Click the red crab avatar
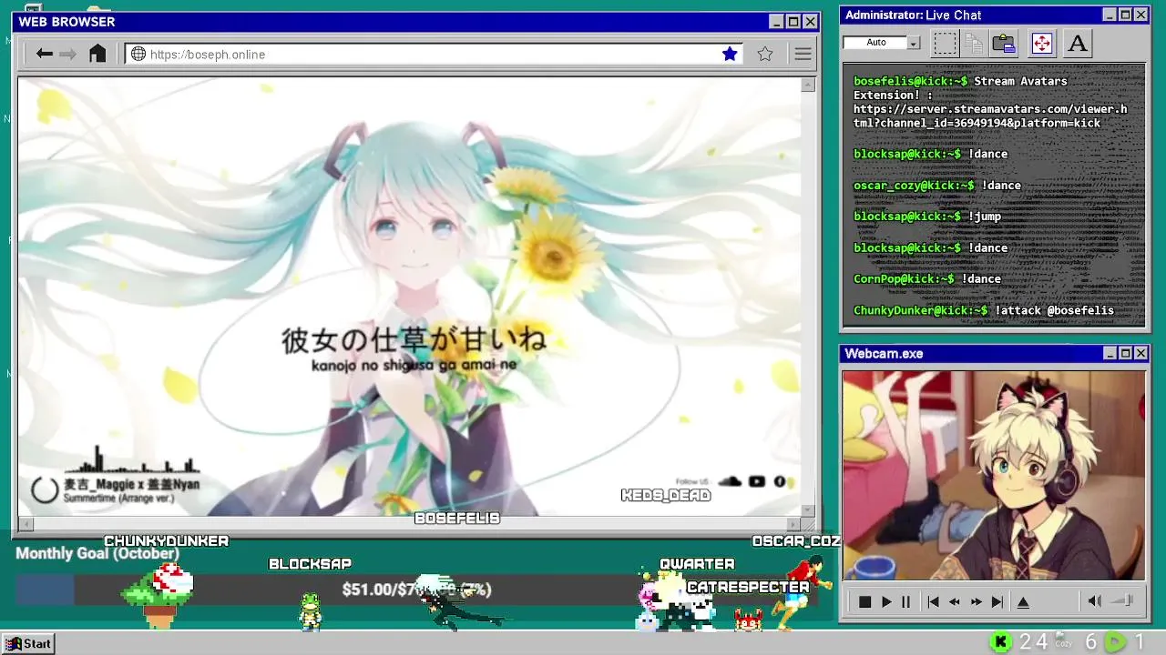Image resolution: width=1166 pixels, height=655 pixels. point(748,620)
